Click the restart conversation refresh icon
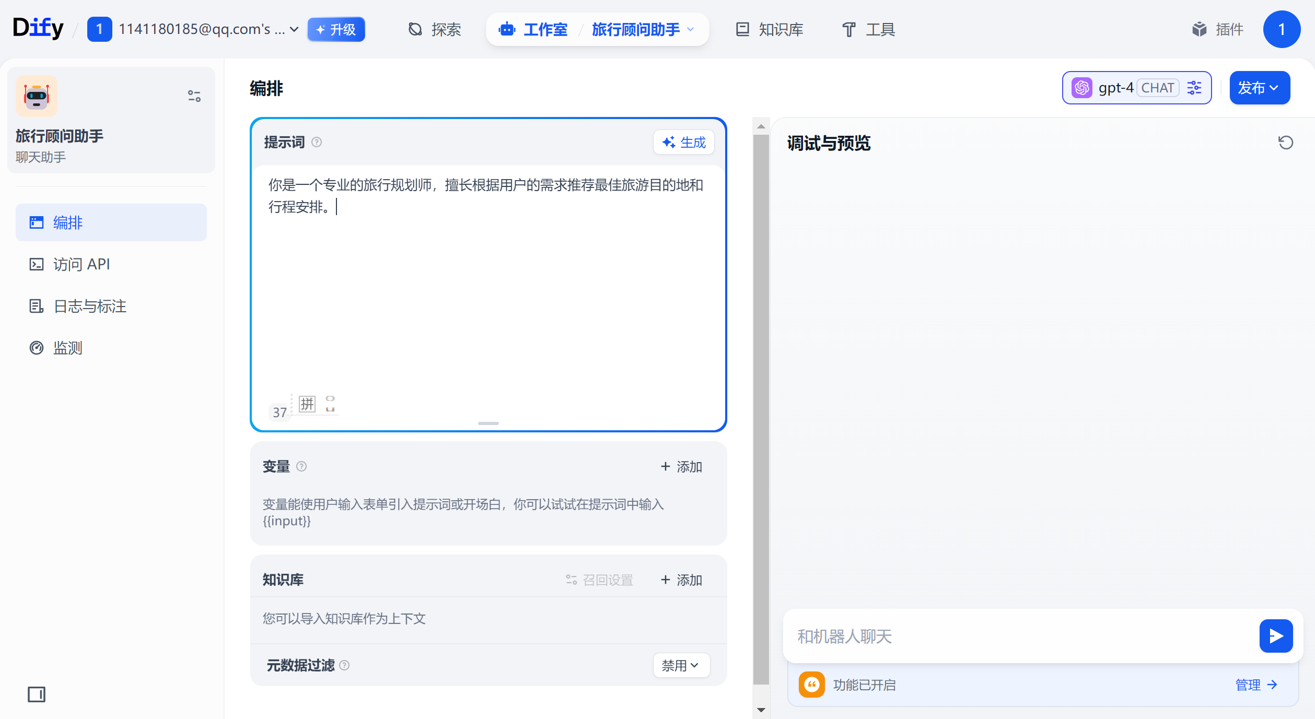 [x=1285, y=143]
